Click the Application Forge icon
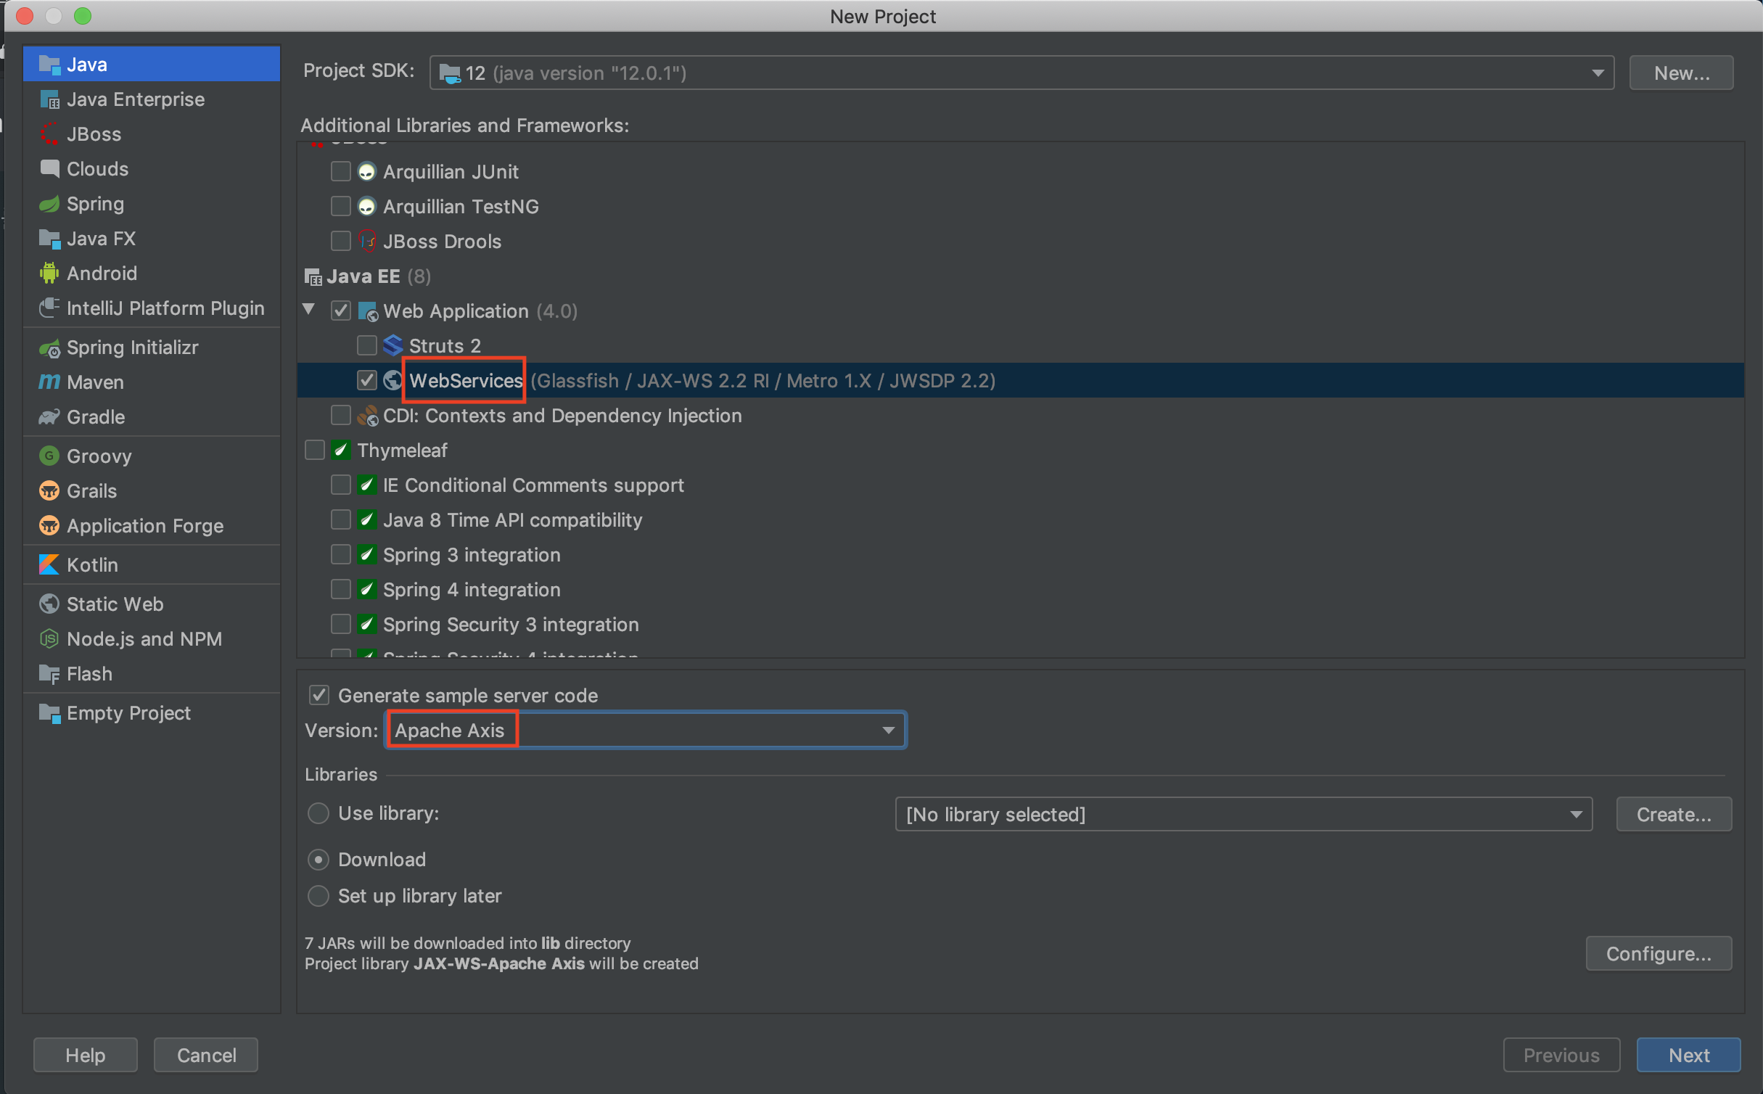Screen dimensions: 1763x1094 click(x=49, y=526)
